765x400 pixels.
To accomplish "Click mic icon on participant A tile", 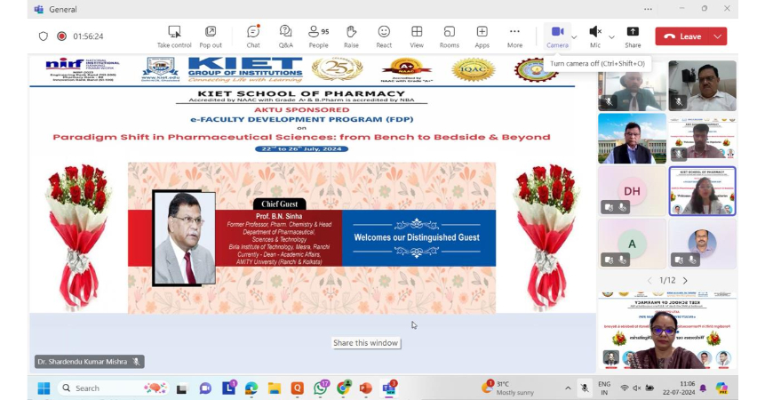I will pyautogui.click(x=623, y=260).
